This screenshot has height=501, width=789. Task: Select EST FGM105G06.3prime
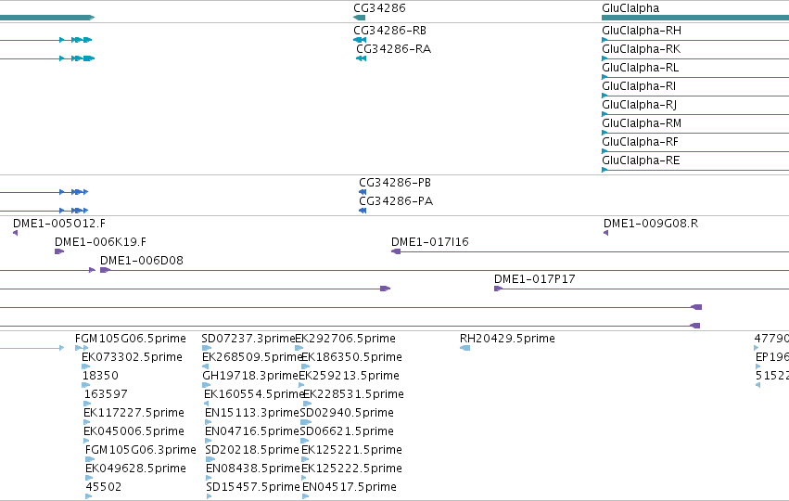(141, 450)
